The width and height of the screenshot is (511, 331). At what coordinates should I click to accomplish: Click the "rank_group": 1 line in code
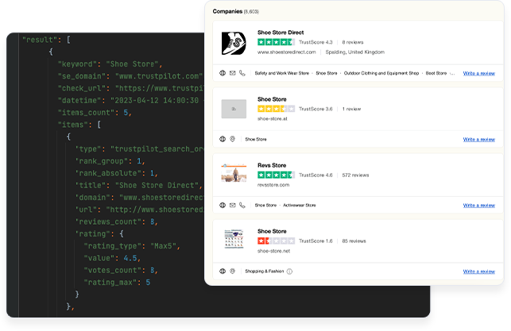click(110, 161)
